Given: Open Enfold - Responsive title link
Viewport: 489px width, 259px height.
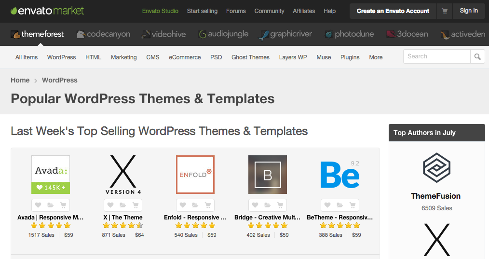Looking at the screenshot, I should 195,218.
